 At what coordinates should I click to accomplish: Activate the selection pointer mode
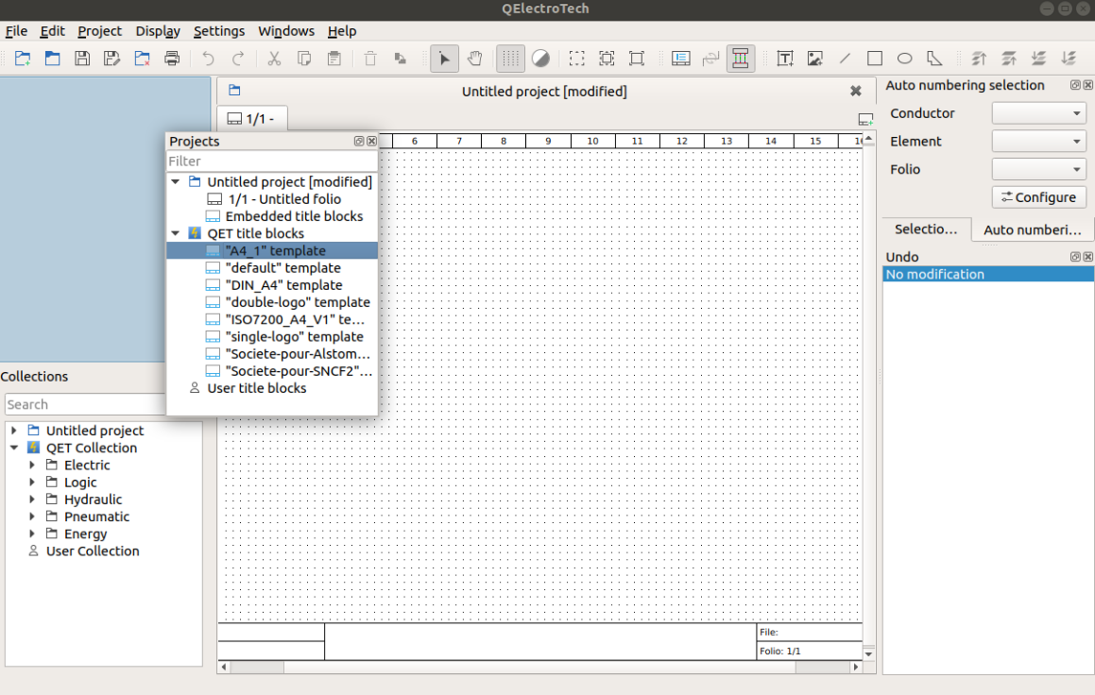pyautogui.click(x=444, y=59)
